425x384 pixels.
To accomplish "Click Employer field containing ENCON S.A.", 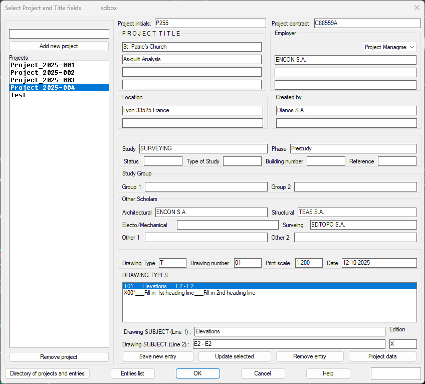I will 345,60.
